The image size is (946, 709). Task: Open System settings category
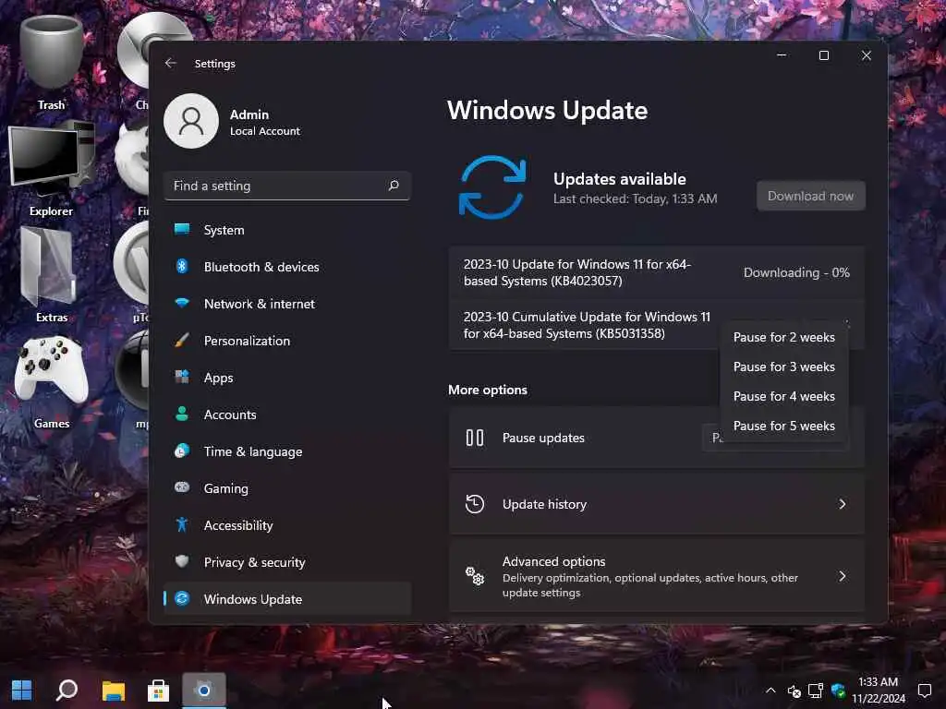coord(287,230)
